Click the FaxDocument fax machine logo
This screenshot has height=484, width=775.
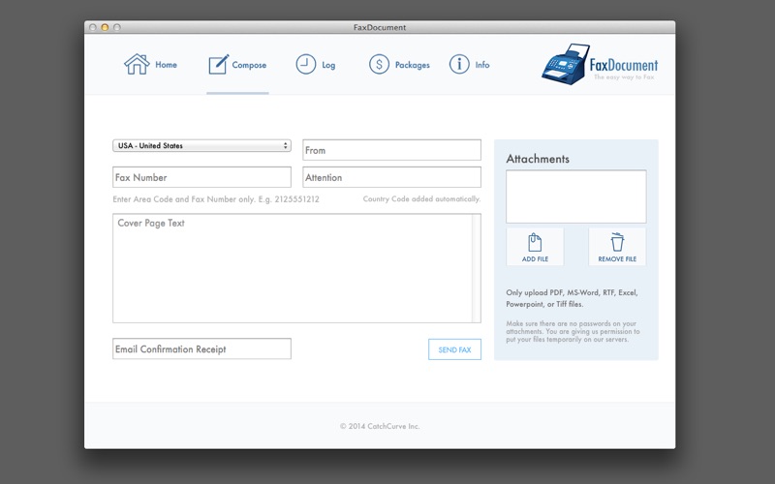[x=566, y=64]
